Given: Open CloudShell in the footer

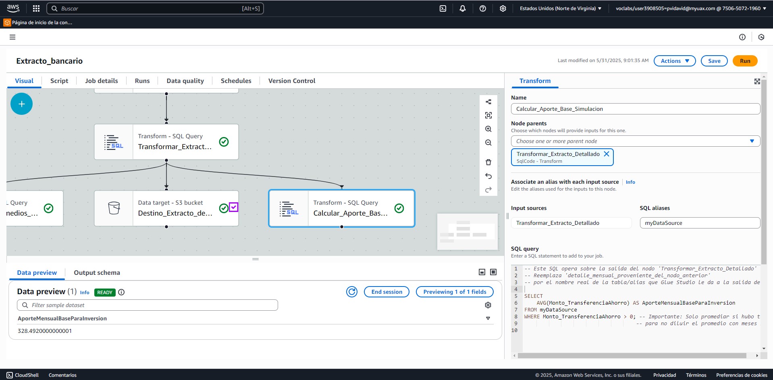Looking at the screenshot, I should (x=23, y=375).
